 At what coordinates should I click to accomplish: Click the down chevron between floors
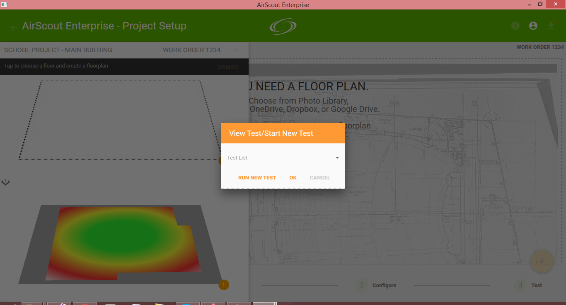tap(5, 182)
